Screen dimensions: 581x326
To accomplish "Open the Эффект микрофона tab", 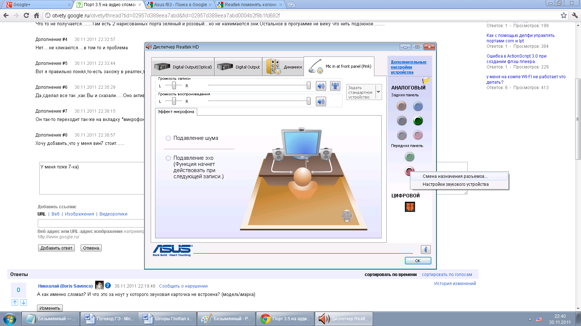I will pyautogui.click(x=176, y=112).
